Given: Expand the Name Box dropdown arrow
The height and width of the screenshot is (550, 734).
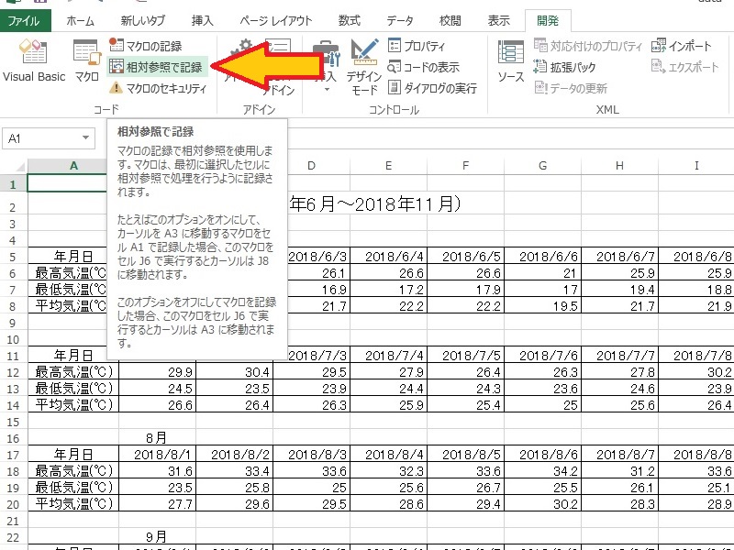Looking at the screenshot, I should [86, 138].
